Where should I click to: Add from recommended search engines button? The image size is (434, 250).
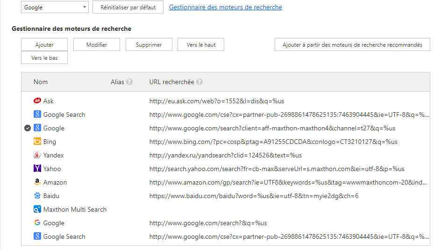pos(352,45)
